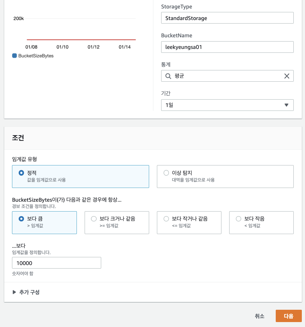305x327 pixels.
Task: Expand the 추가 구성 section
Action: click(x=26, y=292)
